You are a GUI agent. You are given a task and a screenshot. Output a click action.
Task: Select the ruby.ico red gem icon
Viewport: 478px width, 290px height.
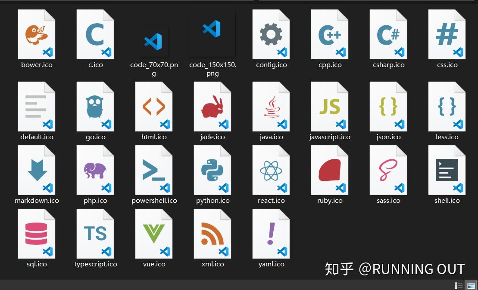[x=330, y=169]
